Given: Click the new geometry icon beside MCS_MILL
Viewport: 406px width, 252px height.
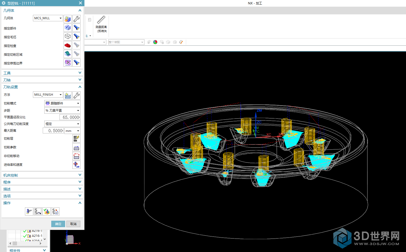Looking at the screenshot, I should [x=68, y=19].
